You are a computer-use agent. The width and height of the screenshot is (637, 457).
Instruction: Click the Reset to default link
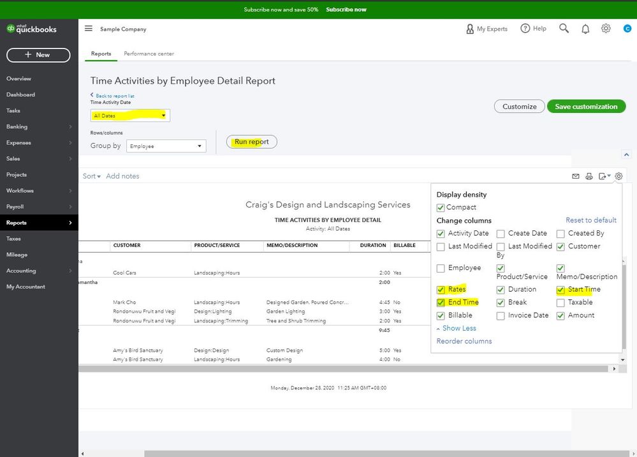click(591, 220)
